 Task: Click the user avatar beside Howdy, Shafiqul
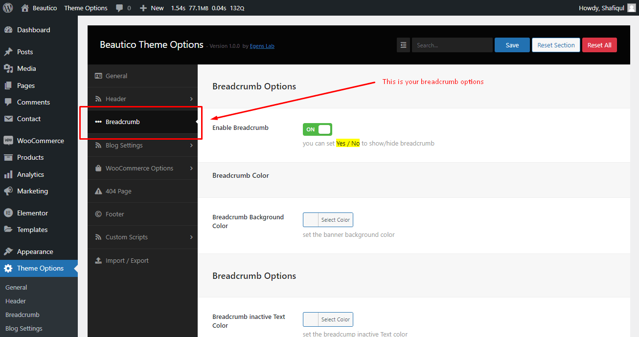(632, 8)
